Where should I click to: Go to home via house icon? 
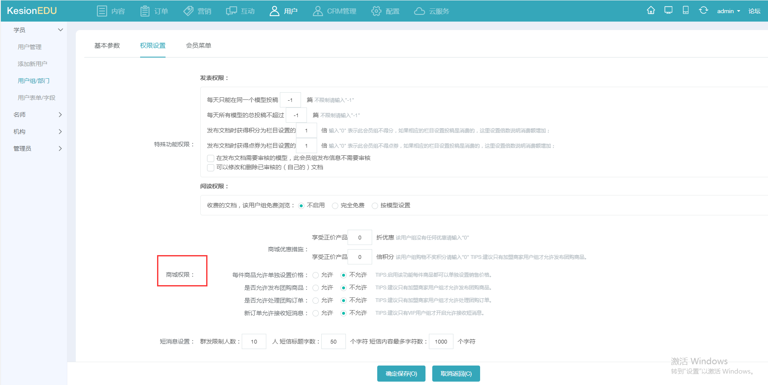(x=651, y=10)
